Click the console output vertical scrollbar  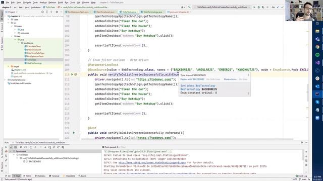tap(303, 155)
